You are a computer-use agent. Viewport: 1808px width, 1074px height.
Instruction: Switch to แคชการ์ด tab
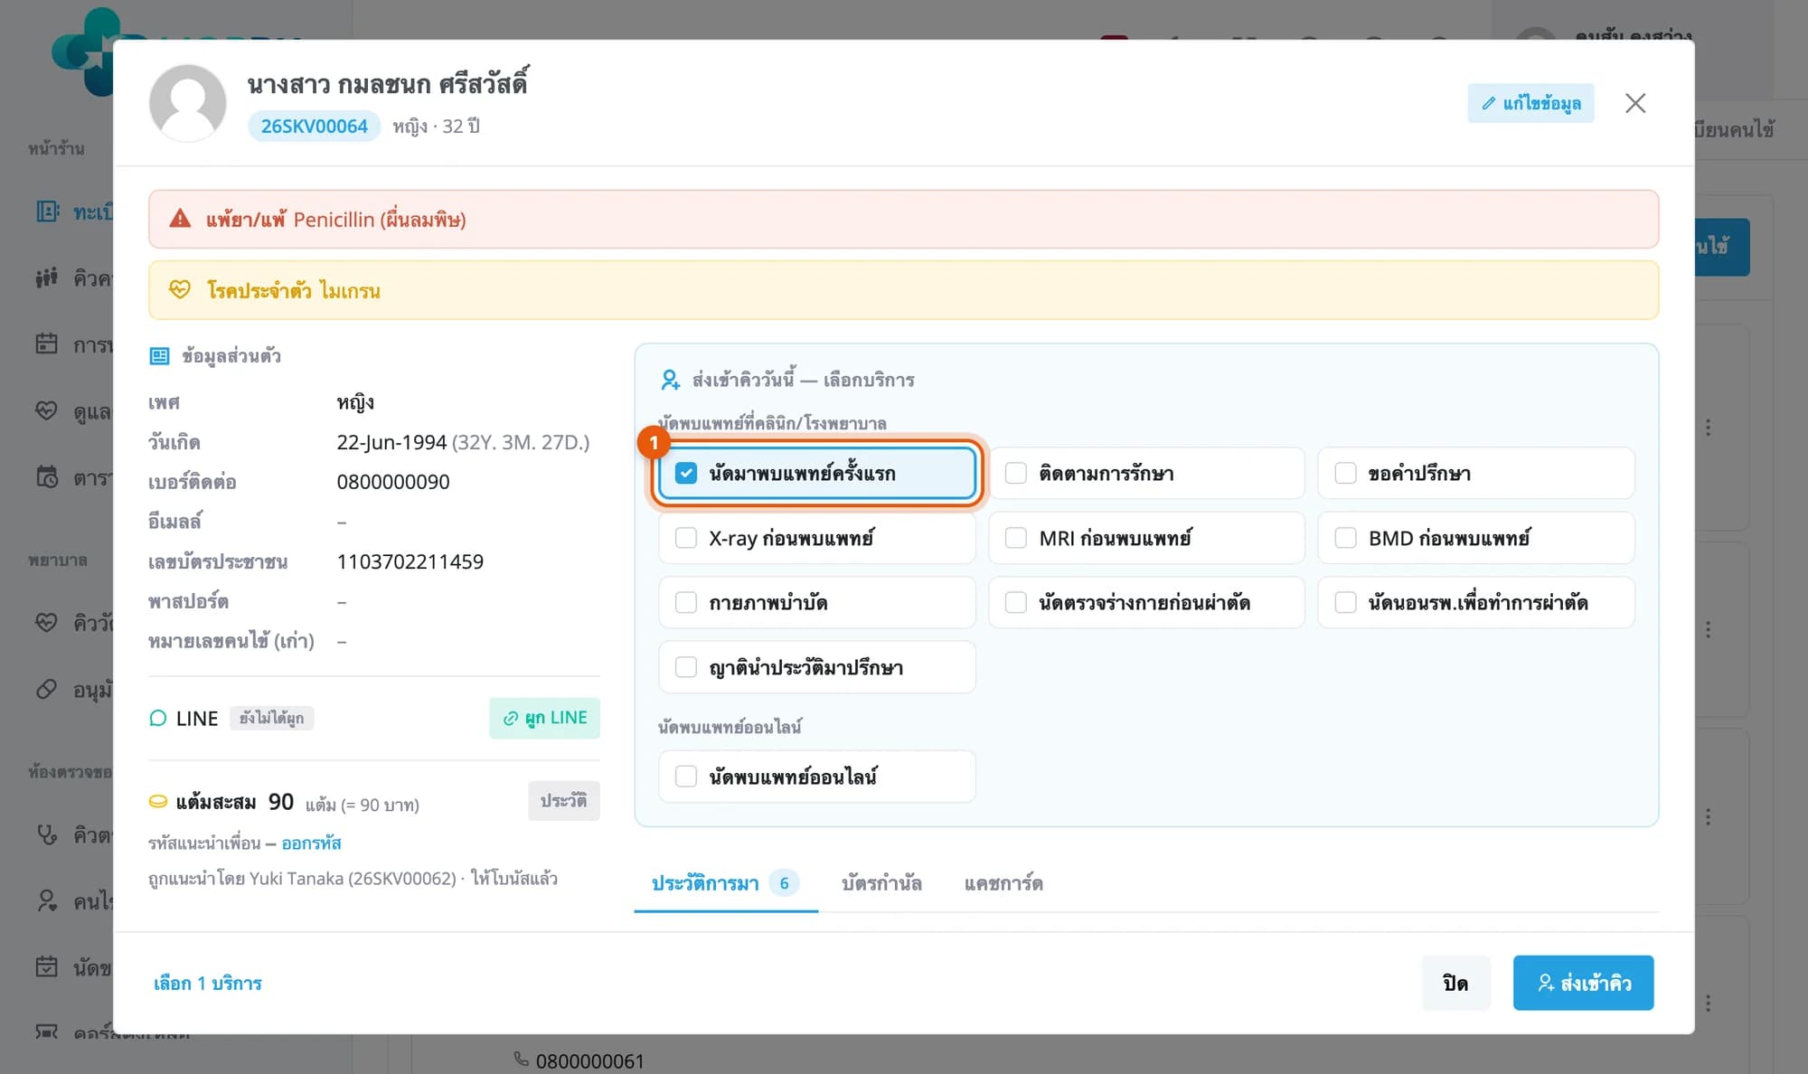click(1003, 883)
